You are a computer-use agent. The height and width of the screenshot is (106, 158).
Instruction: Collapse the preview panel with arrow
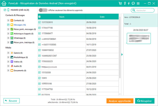[x=122, y=55]
